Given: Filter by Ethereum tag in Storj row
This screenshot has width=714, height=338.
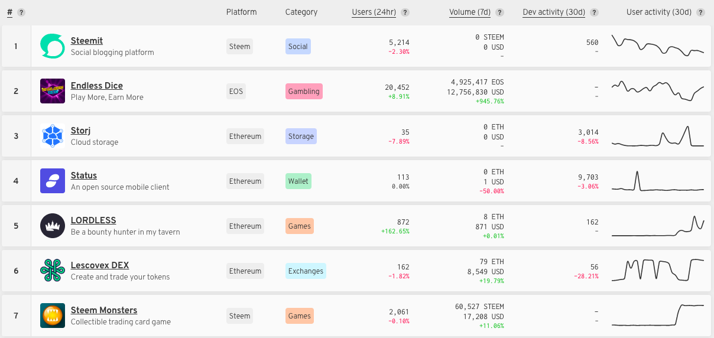Looking at the screenshot, I should coord(245,136).
